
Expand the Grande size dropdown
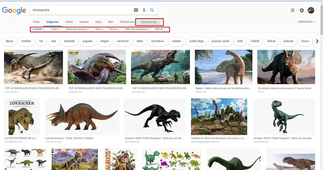(39, 29)
